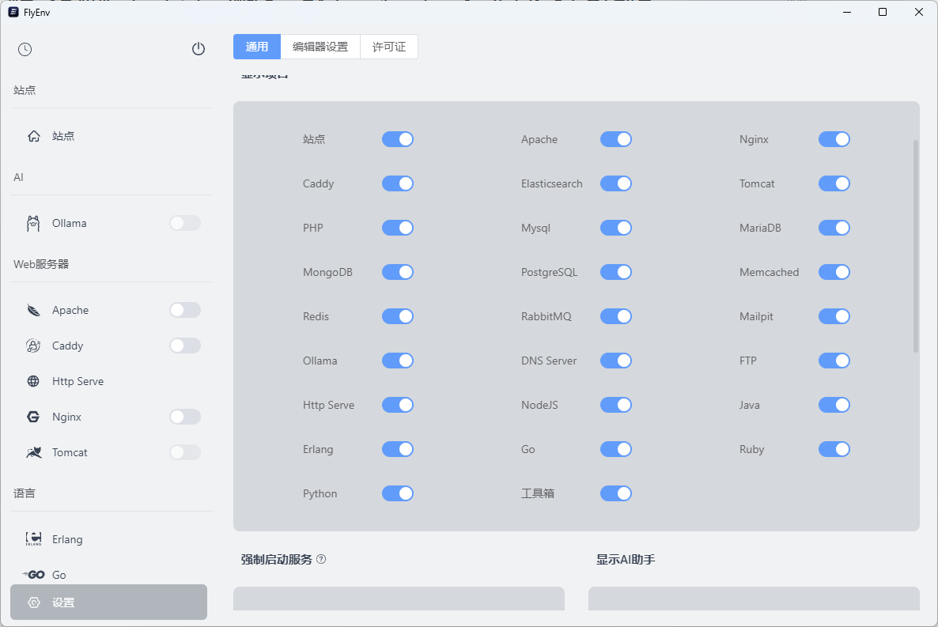Hide Python using its display toggle
The width and height of the screenshot is (938, 627).
398,493
